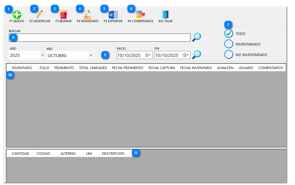Viewport: 295px width, 185px height.
Task: Open the F6 Comentarios chat bubbles icon
Action: tap(141, 15)
